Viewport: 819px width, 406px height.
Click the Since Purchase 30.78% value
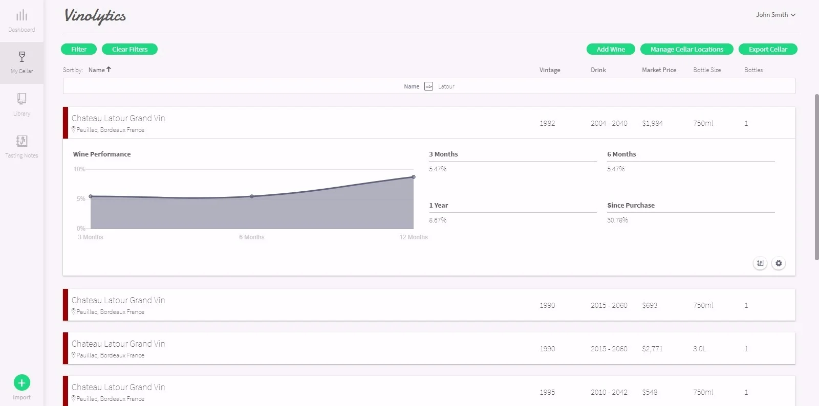tap(617, 220)
